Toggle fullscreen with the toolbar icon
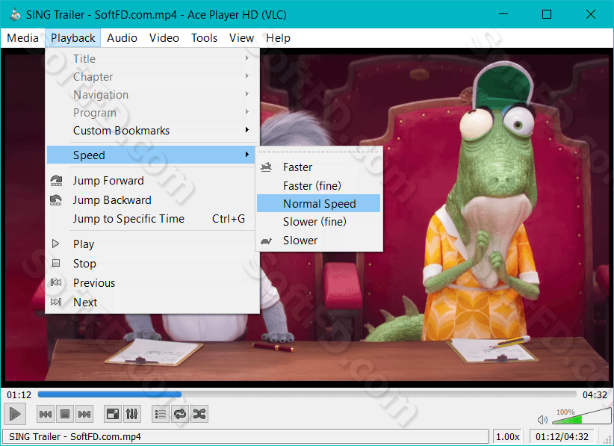614x446 pixels. pos(113,414)
